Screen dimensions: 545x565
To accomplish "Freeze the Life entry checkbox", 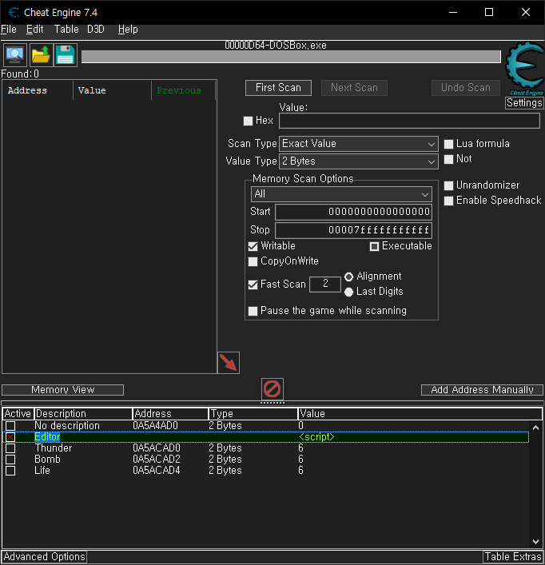I will 10,471.
